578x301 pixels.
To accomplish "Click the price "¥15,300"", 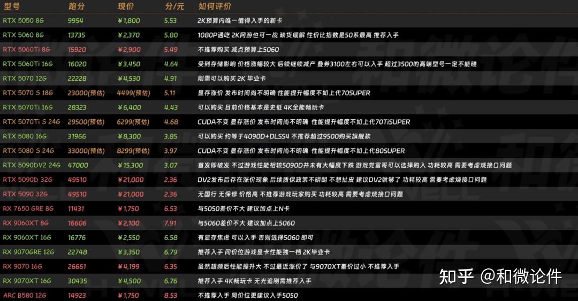I will [x=131, y=165].
